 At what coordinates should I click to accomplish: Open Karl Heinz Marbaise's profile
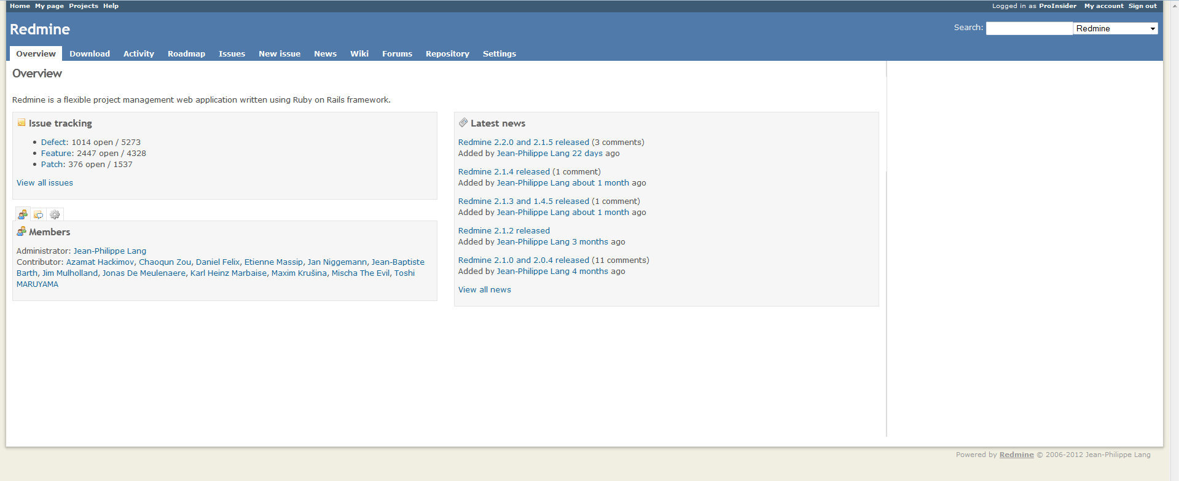coord(229,273)
